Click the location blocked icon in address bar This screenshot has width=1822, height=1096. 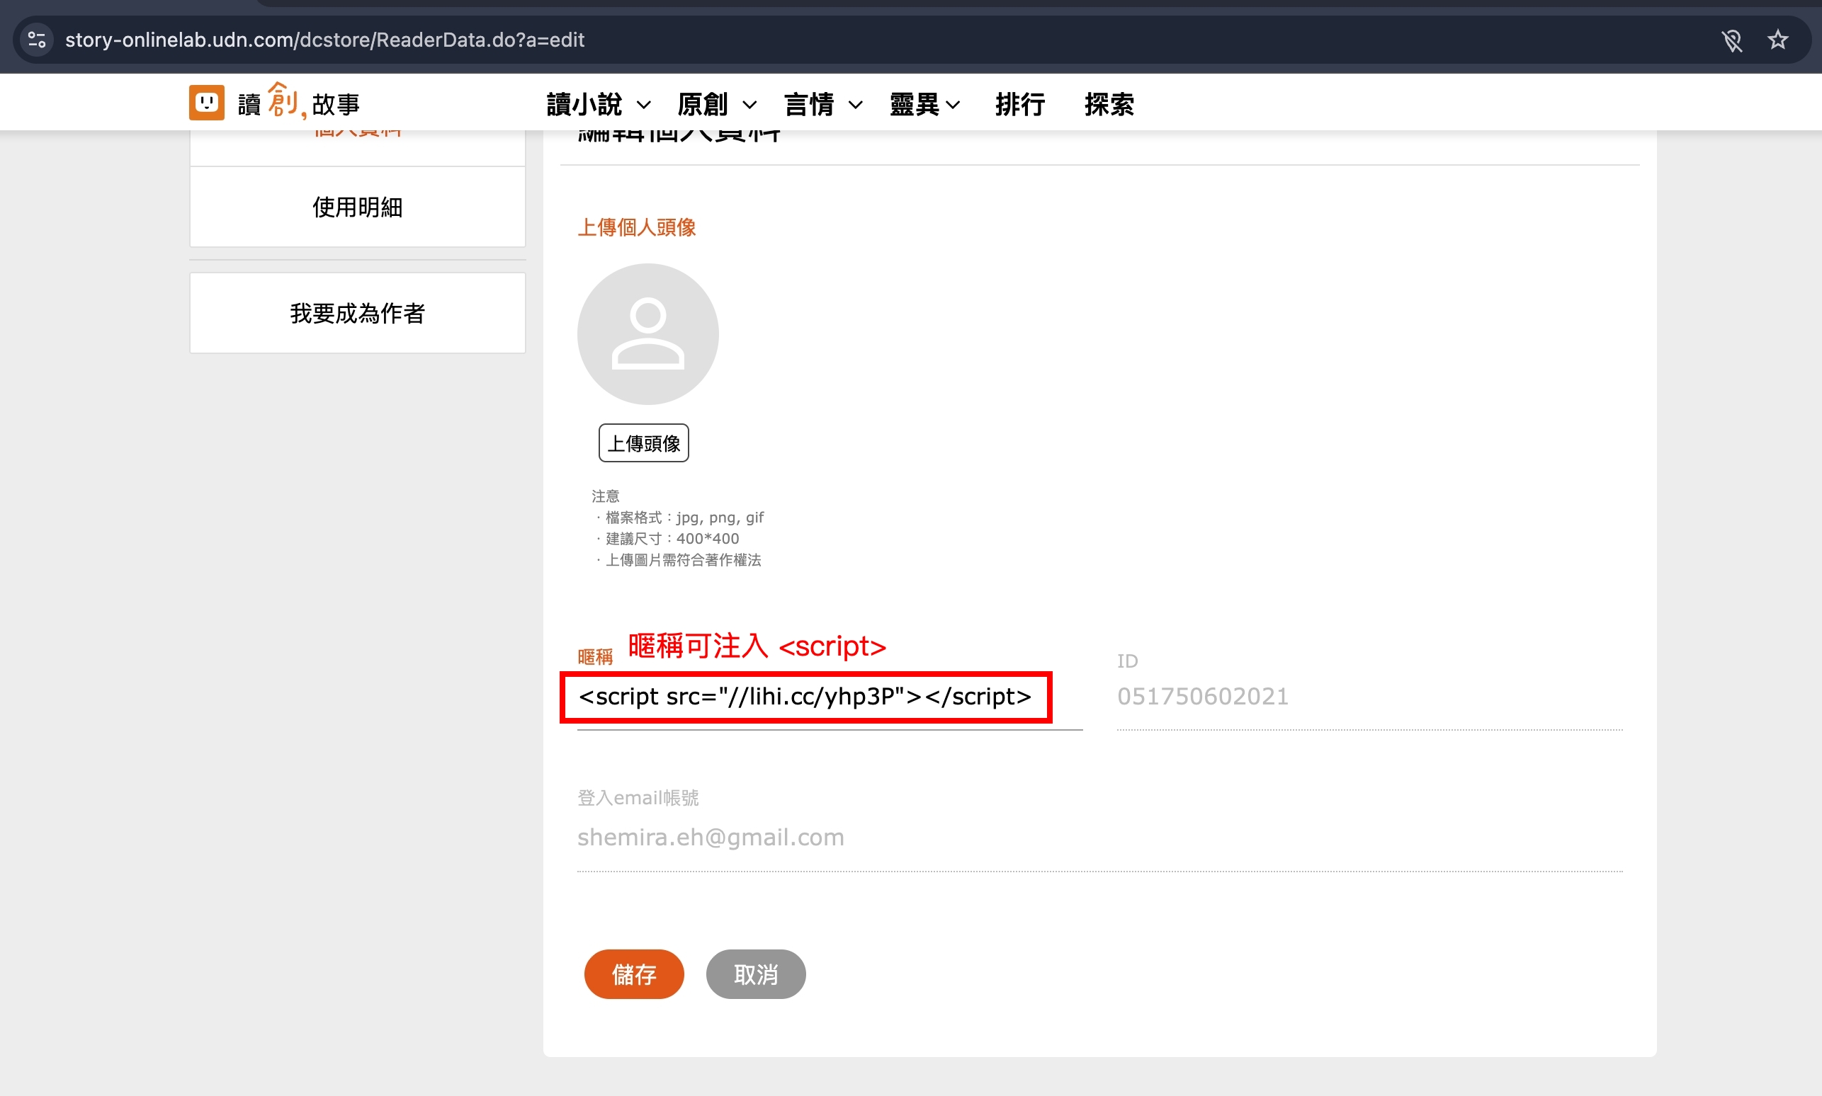pyautogui.click(x=1731, y=40)
